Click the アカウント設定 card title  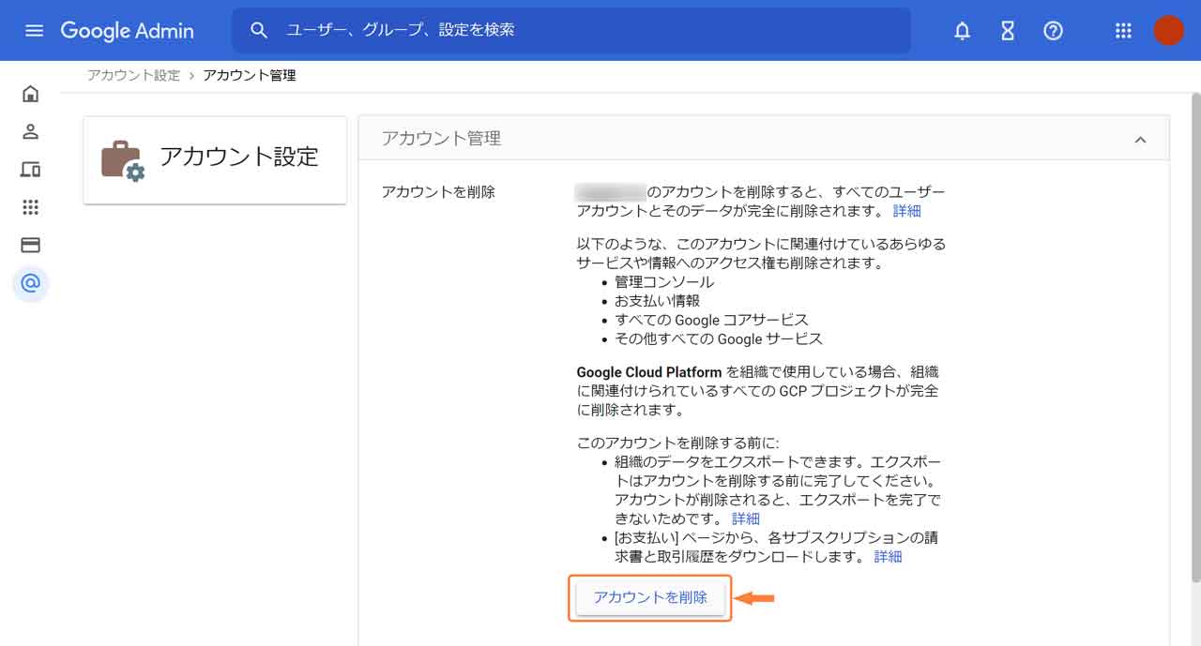point(239,157)
